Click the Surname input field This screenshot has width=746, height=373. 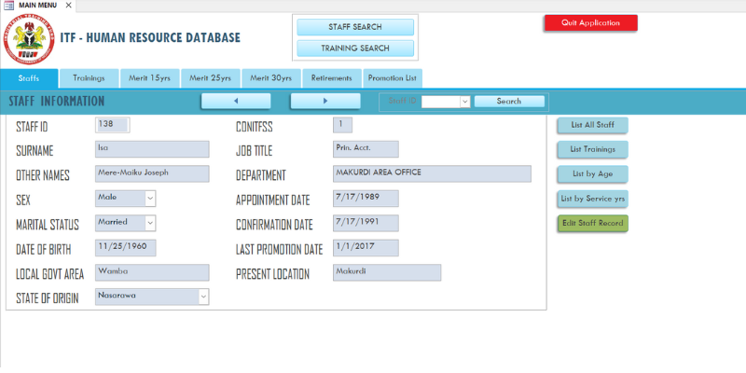pos(152,149)
